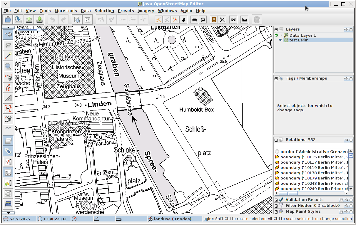
Task: Select the 10115 Berlin Mitte boundary relation
Action: point(312,157)
